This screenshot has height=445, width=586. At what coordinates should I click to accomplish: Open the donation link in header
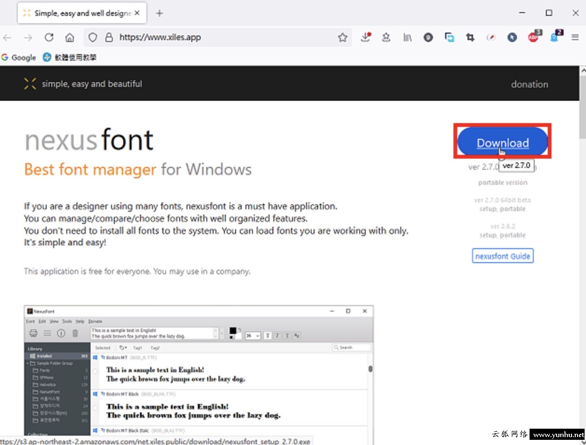coord(530,84)
